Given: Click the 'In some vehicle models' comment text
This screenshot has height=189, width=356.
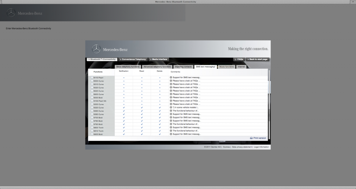Looking at the screenshot, I should [185, 108].
